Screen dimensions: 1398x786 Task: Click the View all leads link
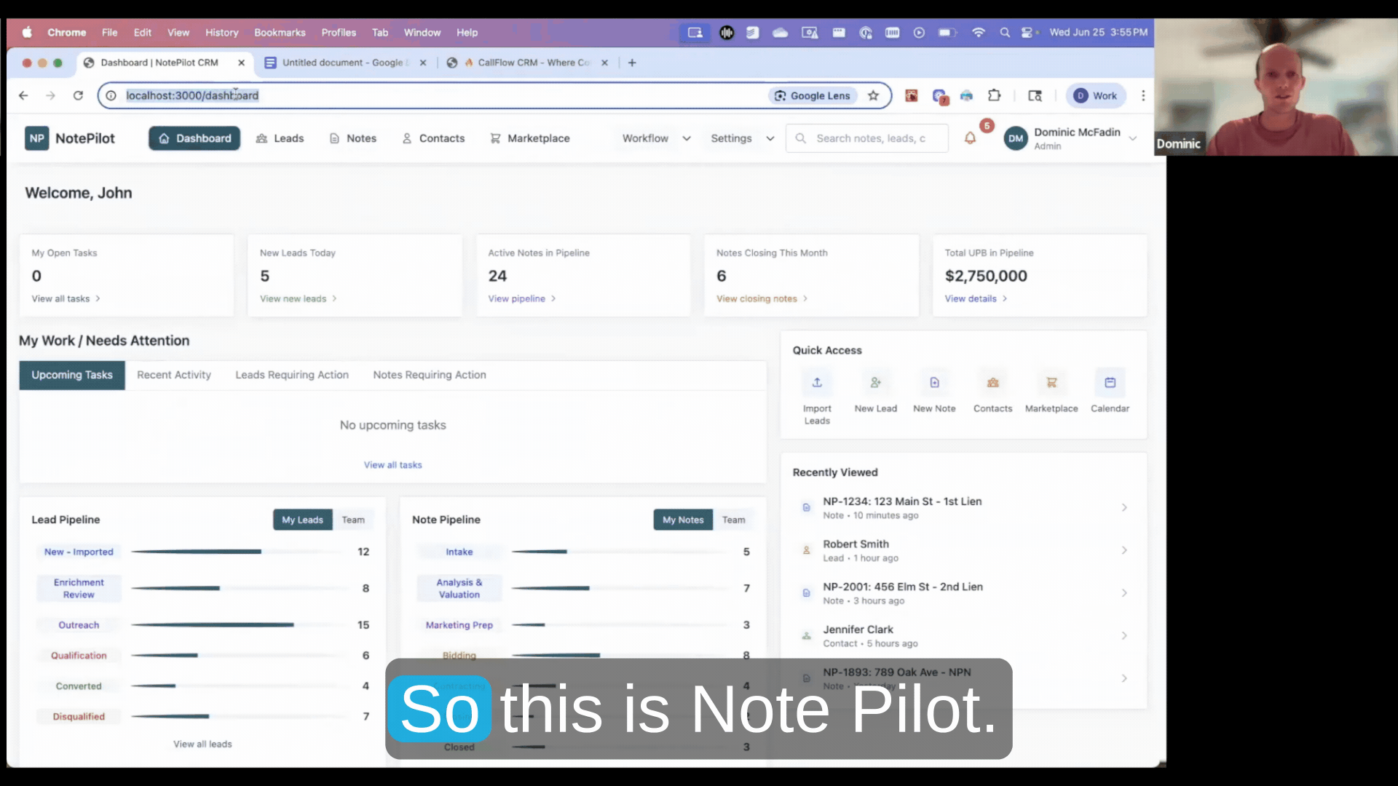(x=202, y=744)
